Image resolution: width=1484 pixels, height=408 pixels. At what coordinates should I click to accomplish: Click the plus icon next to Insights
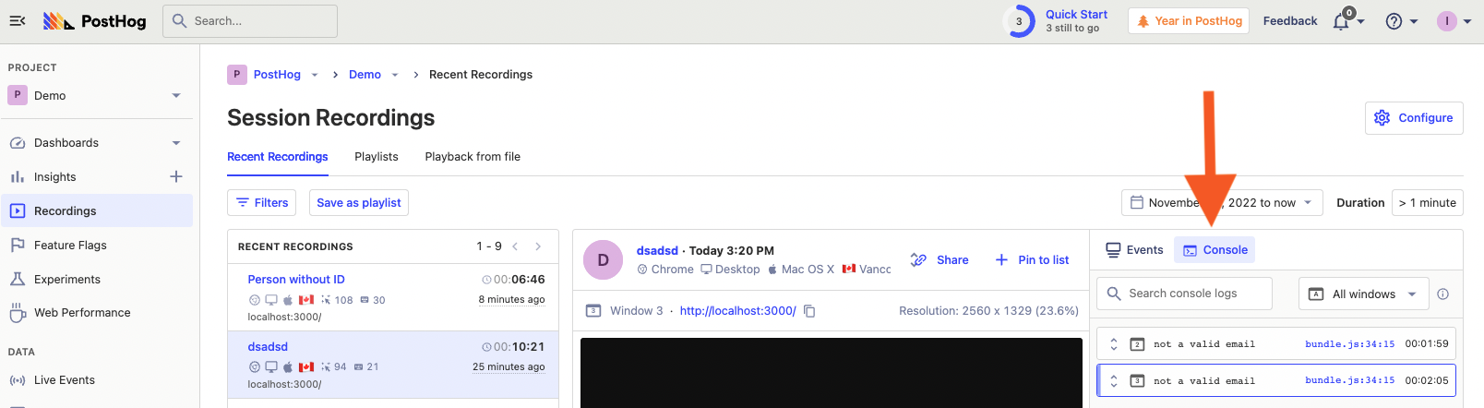point(176,176)
